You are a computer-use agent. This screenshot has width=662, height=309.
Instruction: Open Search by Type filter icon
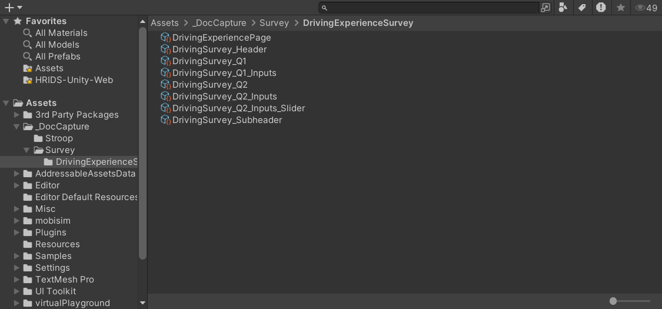pos(563,8)
